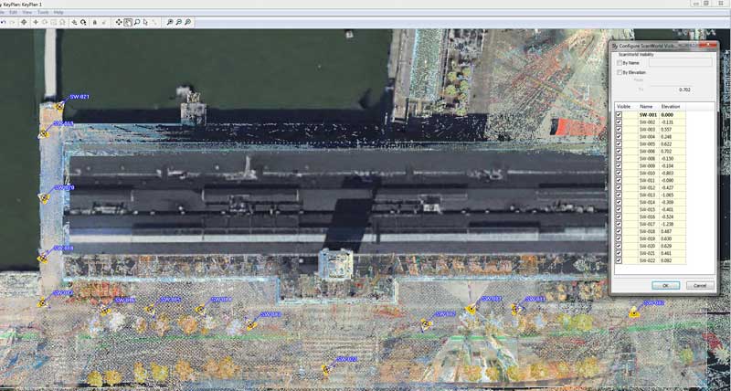Sort by the Visible column header
731x391 pixels.
[x=623, y=107]
